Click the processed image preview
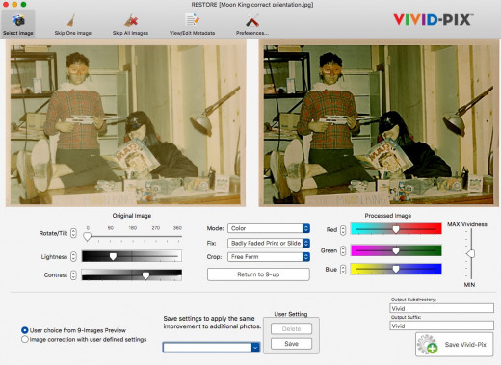 pos(379,123)
